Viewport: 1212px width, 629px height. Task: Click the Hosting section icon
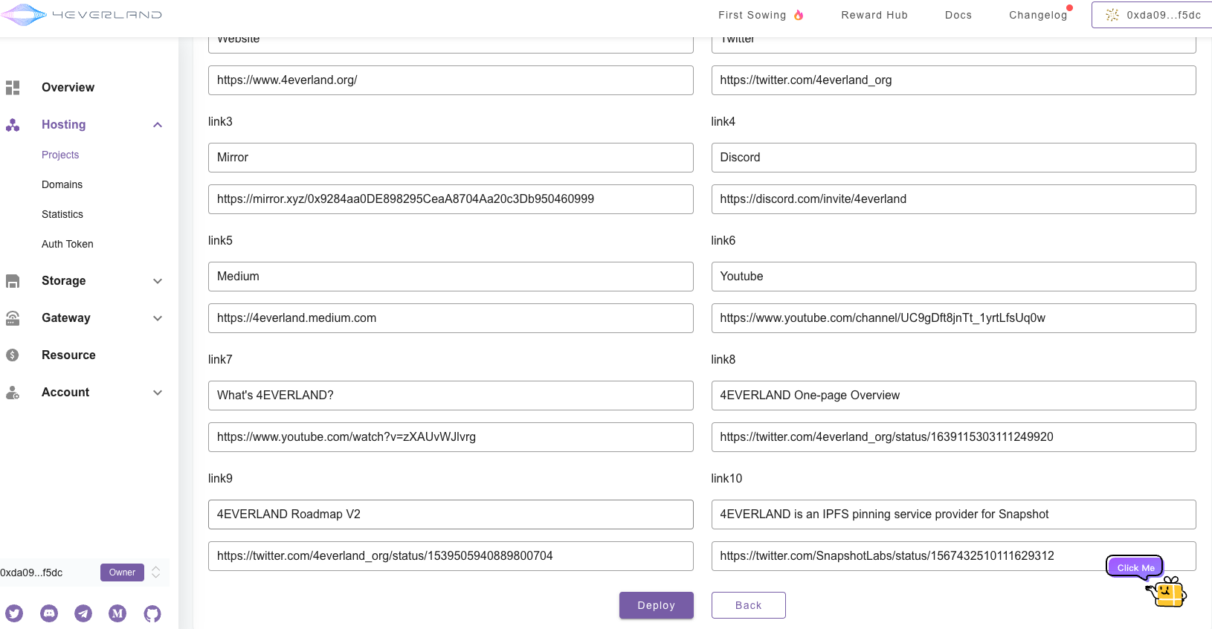click(x=13, y=125)
